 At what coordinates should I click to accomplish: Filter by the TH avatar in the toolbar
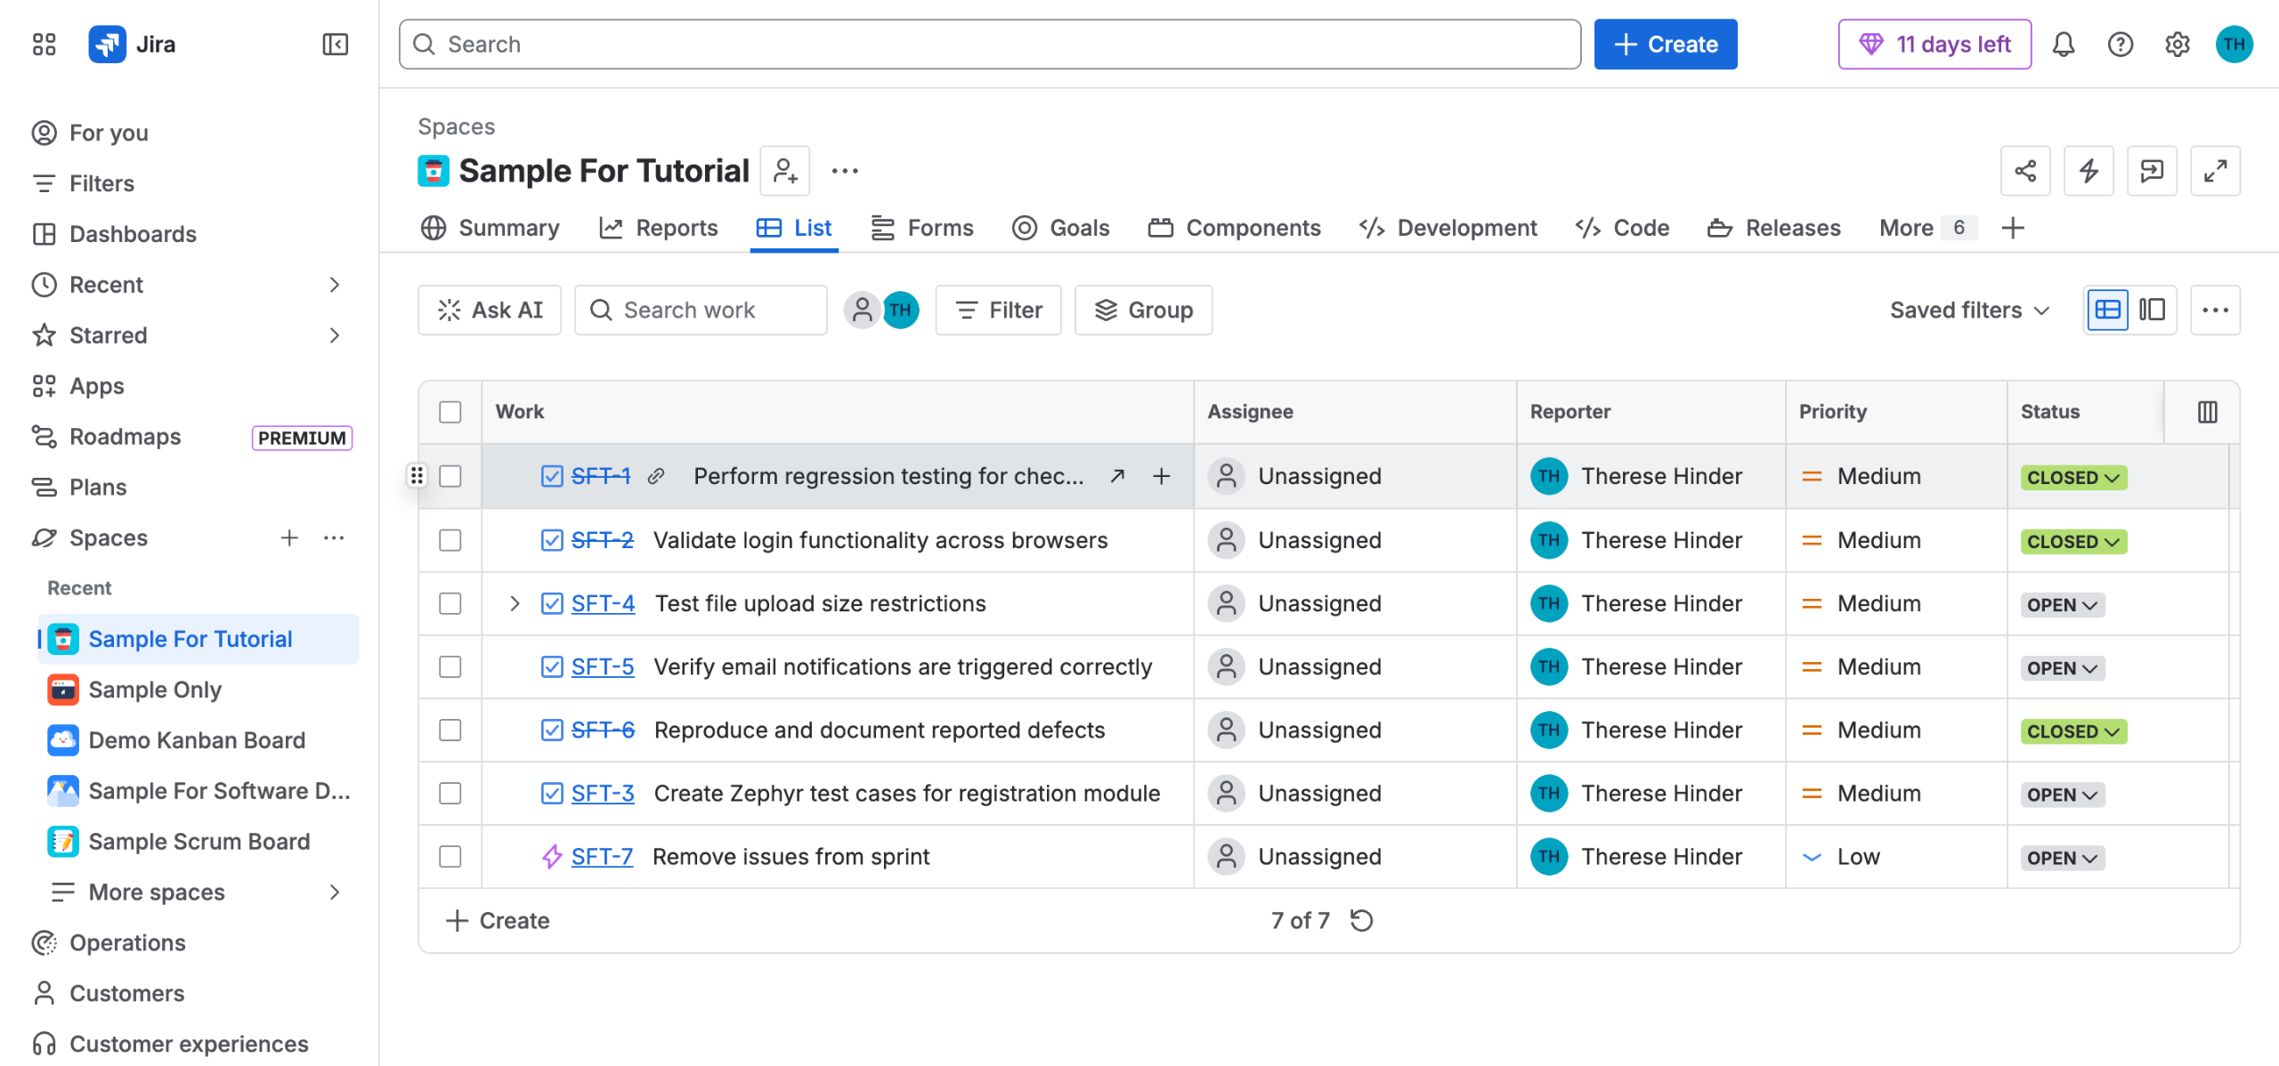coord(900,310)
